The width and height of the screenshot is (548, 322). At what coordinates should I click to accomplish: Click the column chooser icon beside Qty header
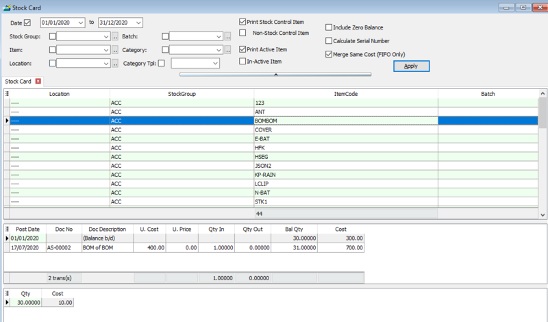coord(7,293)
